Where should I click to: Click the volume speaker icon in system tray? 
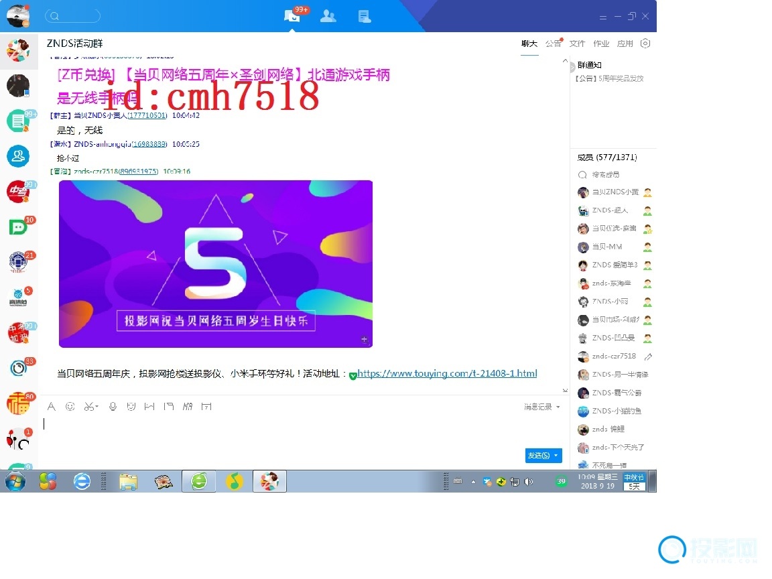tap(529, 482)
